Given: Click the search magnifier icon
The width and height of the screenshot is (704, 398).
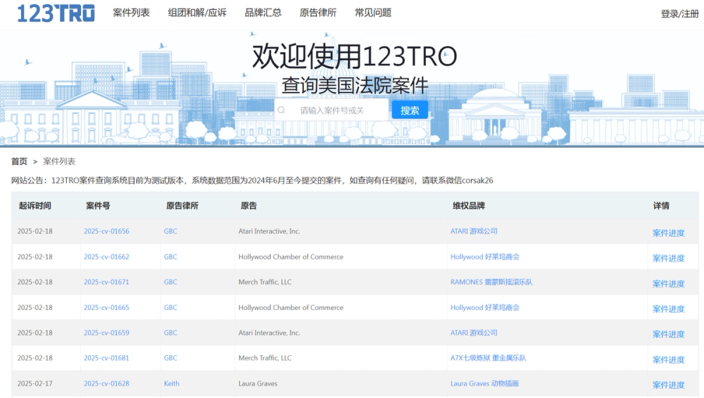Looking at the screenshot, I should tap(282, 110).
